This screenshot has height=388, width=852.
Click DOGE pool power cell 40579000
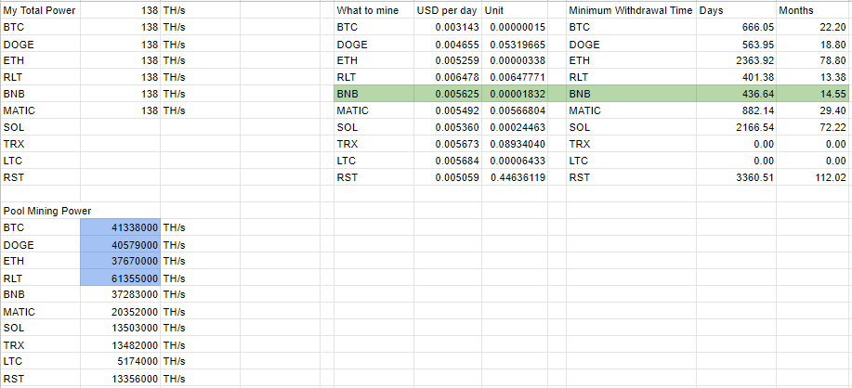coord(121,244)
